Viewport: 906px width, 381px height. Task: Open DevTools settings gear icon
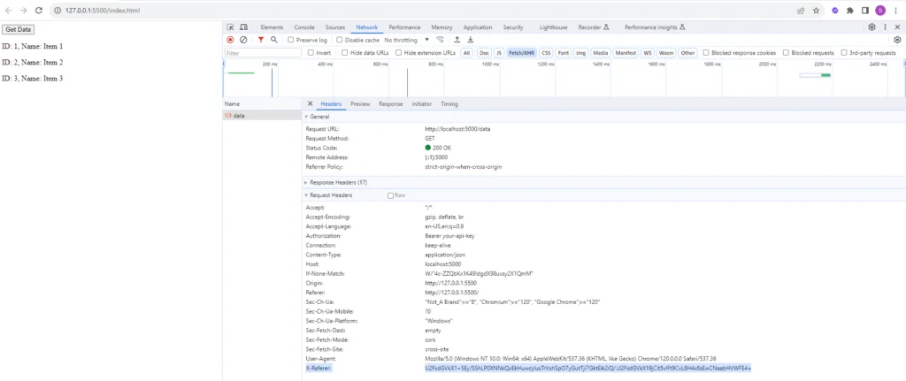871,27
